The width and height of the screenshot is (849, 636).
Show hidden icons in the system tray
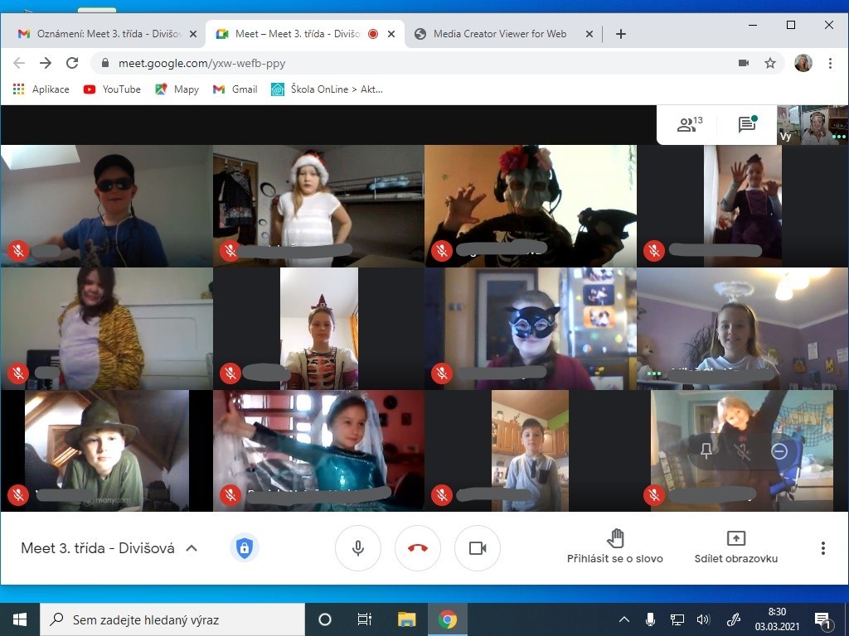624,619
